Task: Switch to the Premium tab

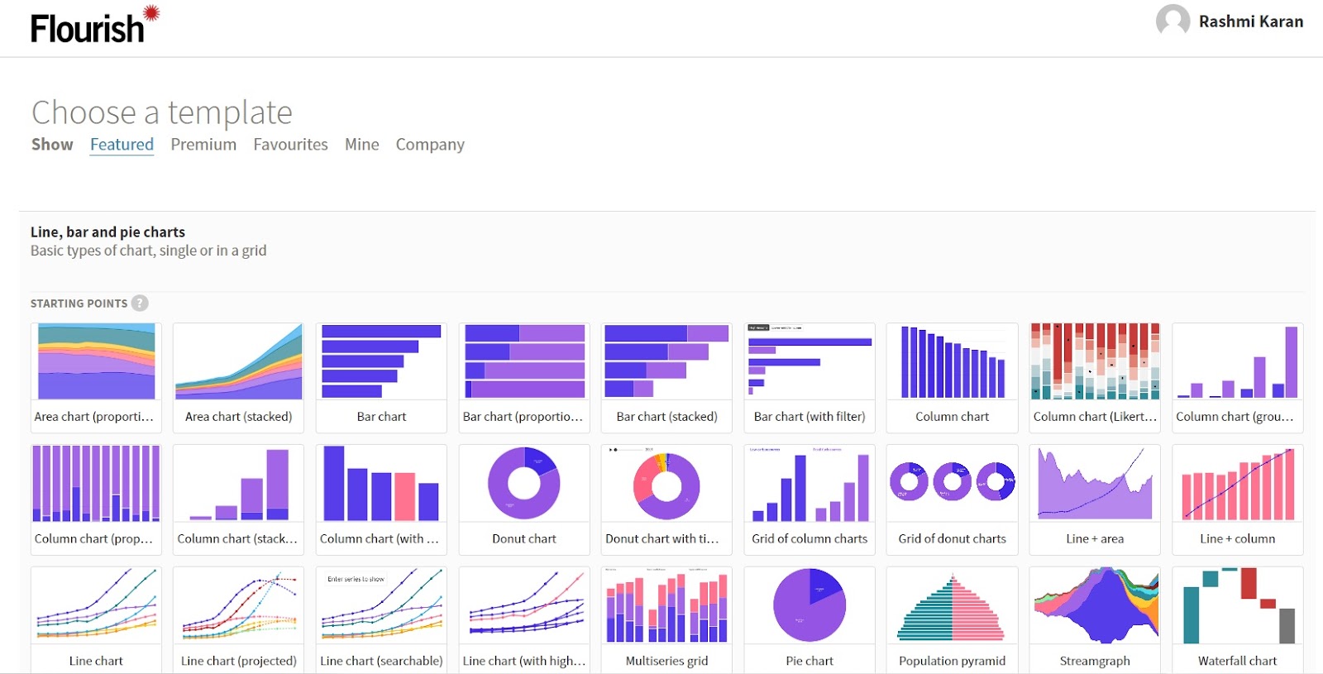Action: pos(203,145)
